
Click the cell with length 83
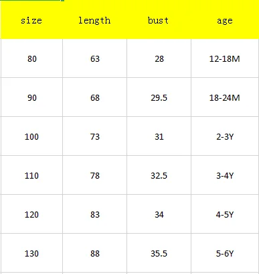point(94,214)
